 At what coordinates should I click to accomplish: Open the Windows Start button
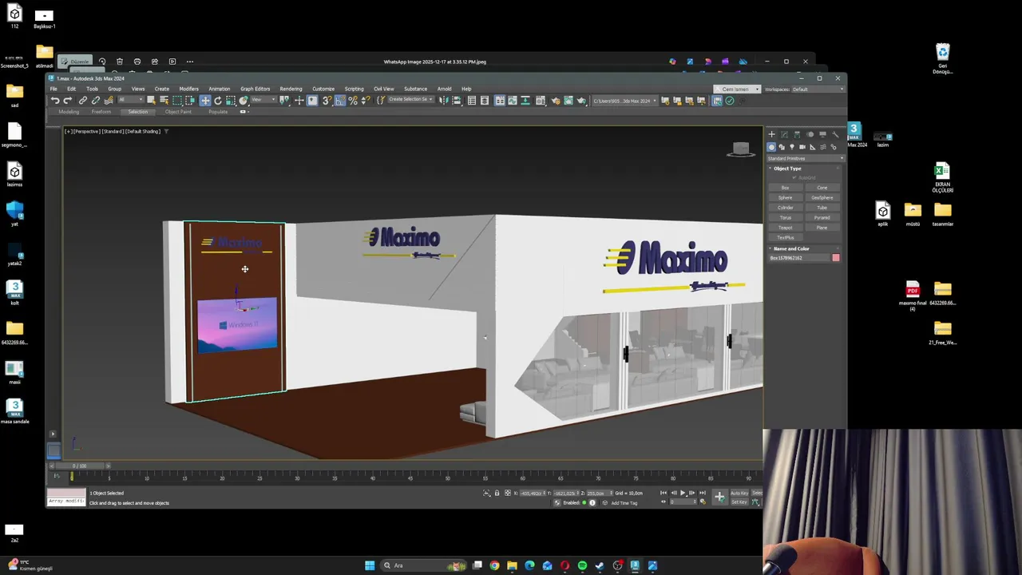(x=370, y=565)
